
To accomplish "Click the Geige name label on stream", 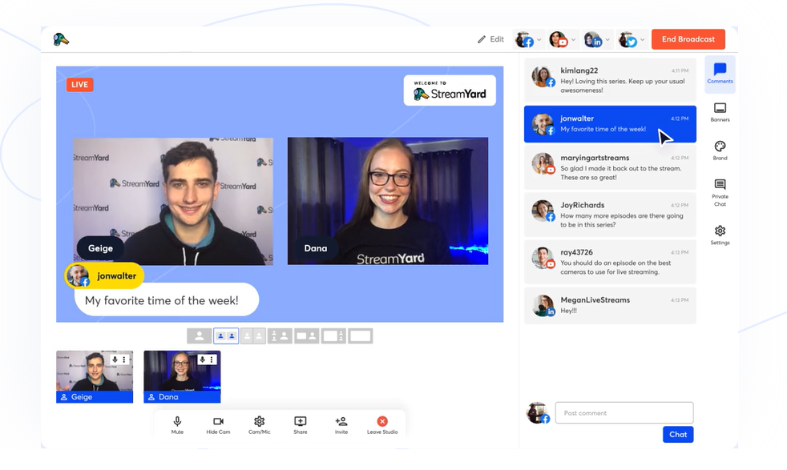I will (100, 248).
